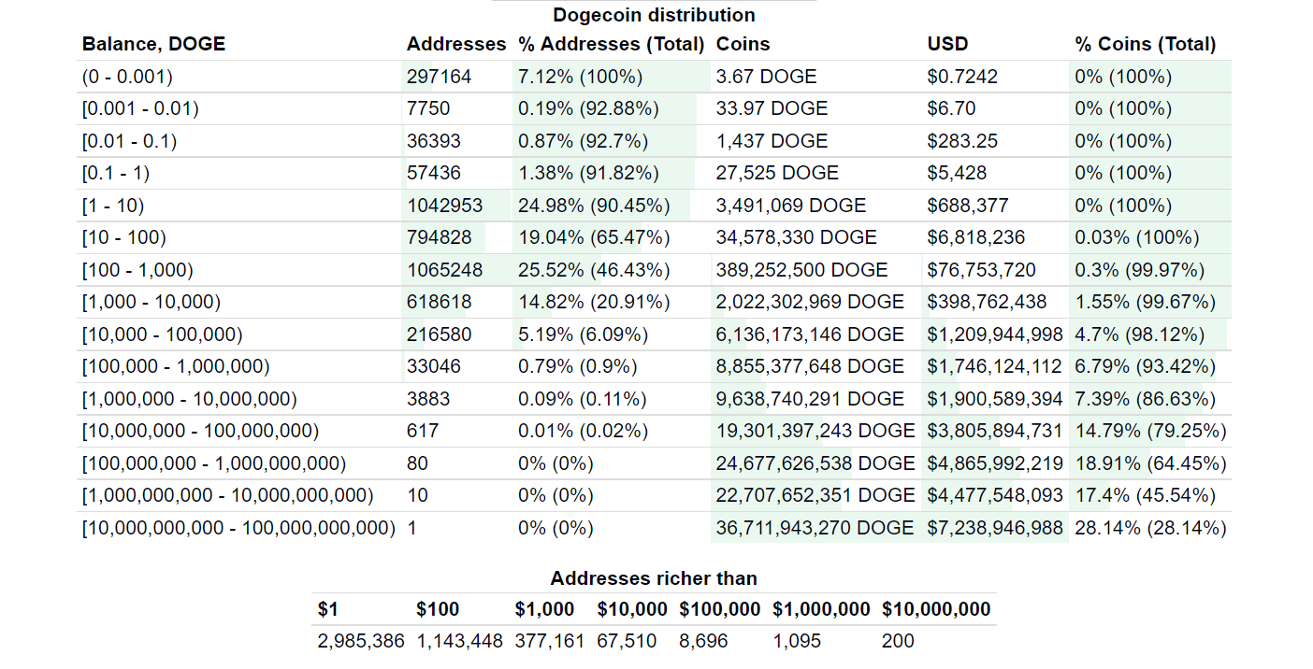Select the '7.12% (100%)' percentage cell
The width and height of the screenshot is (1313, 669).
(580, 77)
